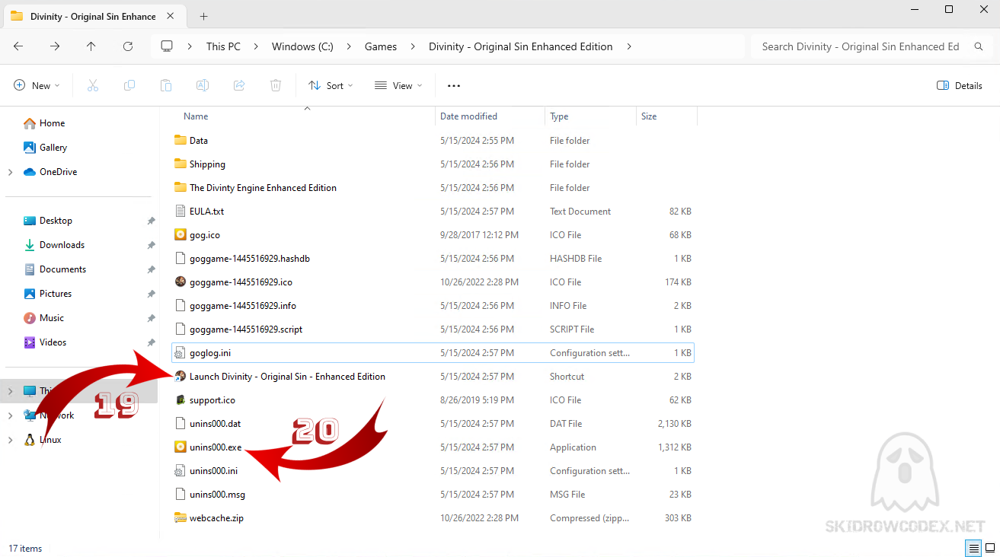Select goggame-1445516929.ico file icon
1000x557 pixels.
(181, 282)
